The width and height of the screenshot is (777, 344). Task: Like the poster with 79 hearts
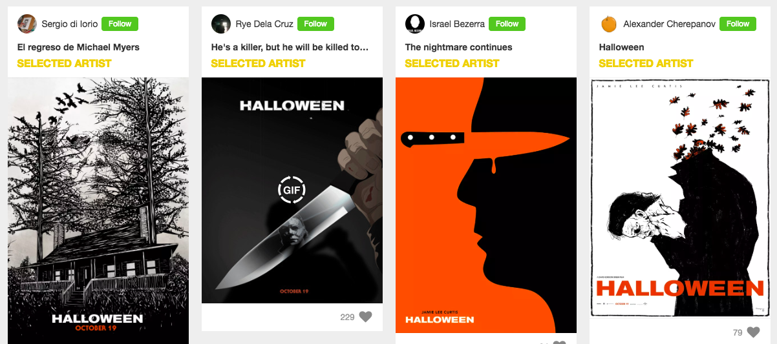tap(754, 332)
